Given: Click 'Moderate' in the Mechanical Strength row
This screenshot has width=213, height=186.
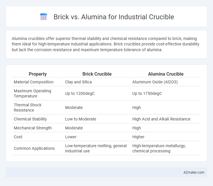Looking at the screenshot, I should click(x=74, y=128).
